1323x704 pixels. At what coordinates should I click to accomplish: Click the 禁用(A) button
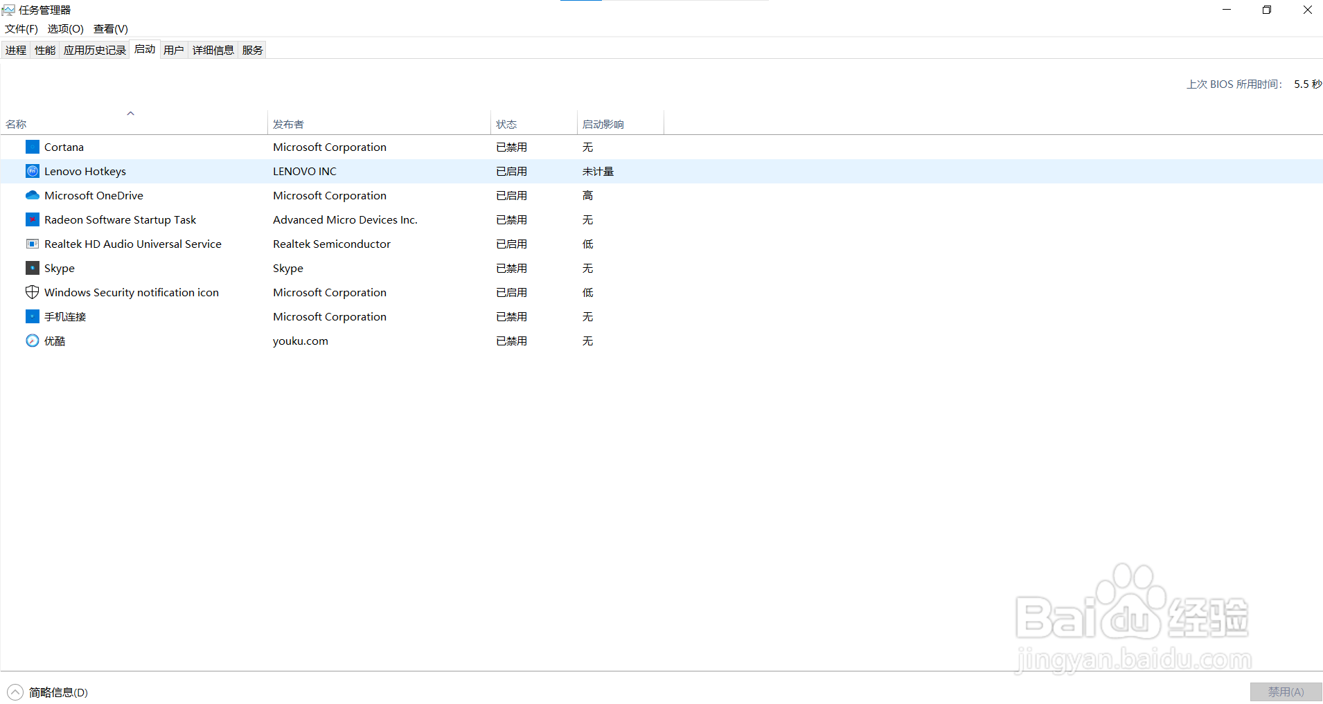[1286, 692]
